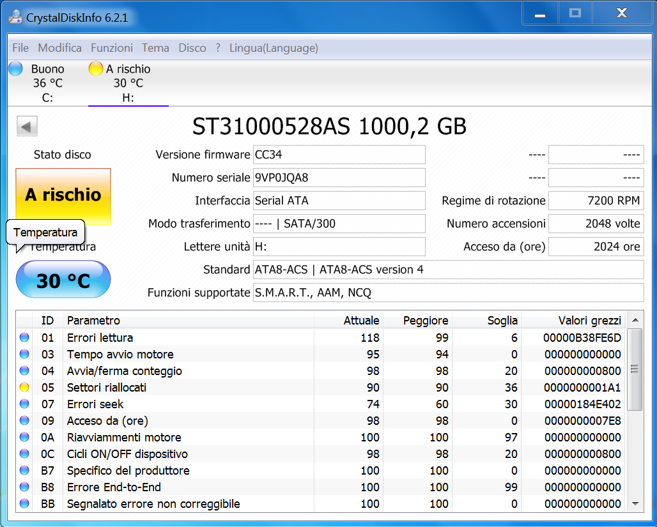Image resolution: width=657 pixels, height=527 pixels.
Task: Select the Cicli ON/OFF dispositivo row
Action: (x=321, y=454)
